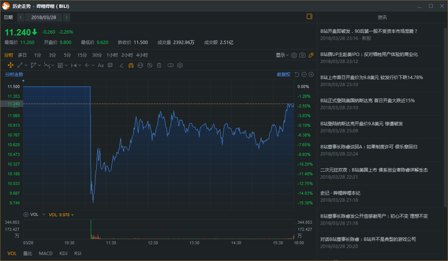Viewport: 448px width, 261px height.
Task: Switch to the 15分 timeframe tab
Action: pyautogui.click(x=82, y=55)
